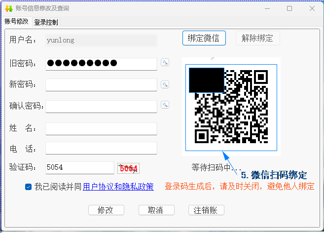Focus the 旧密码 input field
This screenshot has height=233, width=324.
click(x=101, y=64)
